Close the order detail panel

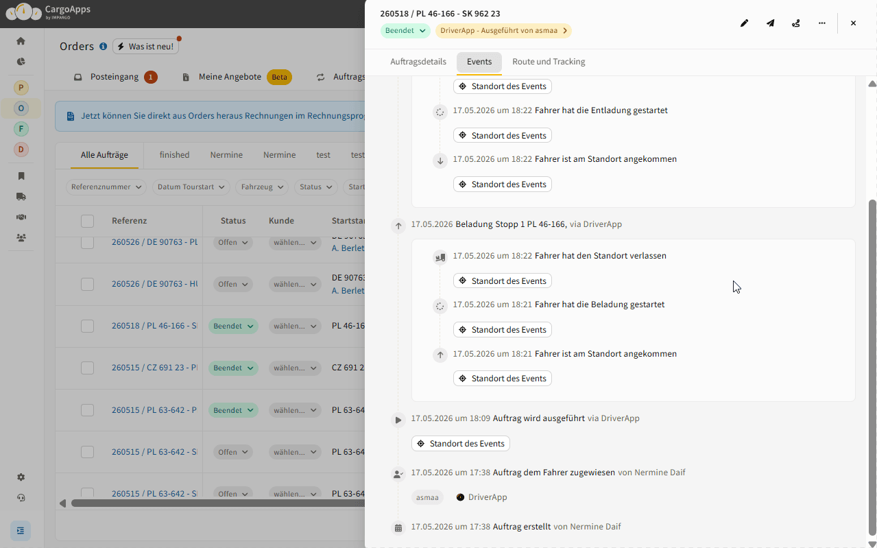click(x=853, y=23)
